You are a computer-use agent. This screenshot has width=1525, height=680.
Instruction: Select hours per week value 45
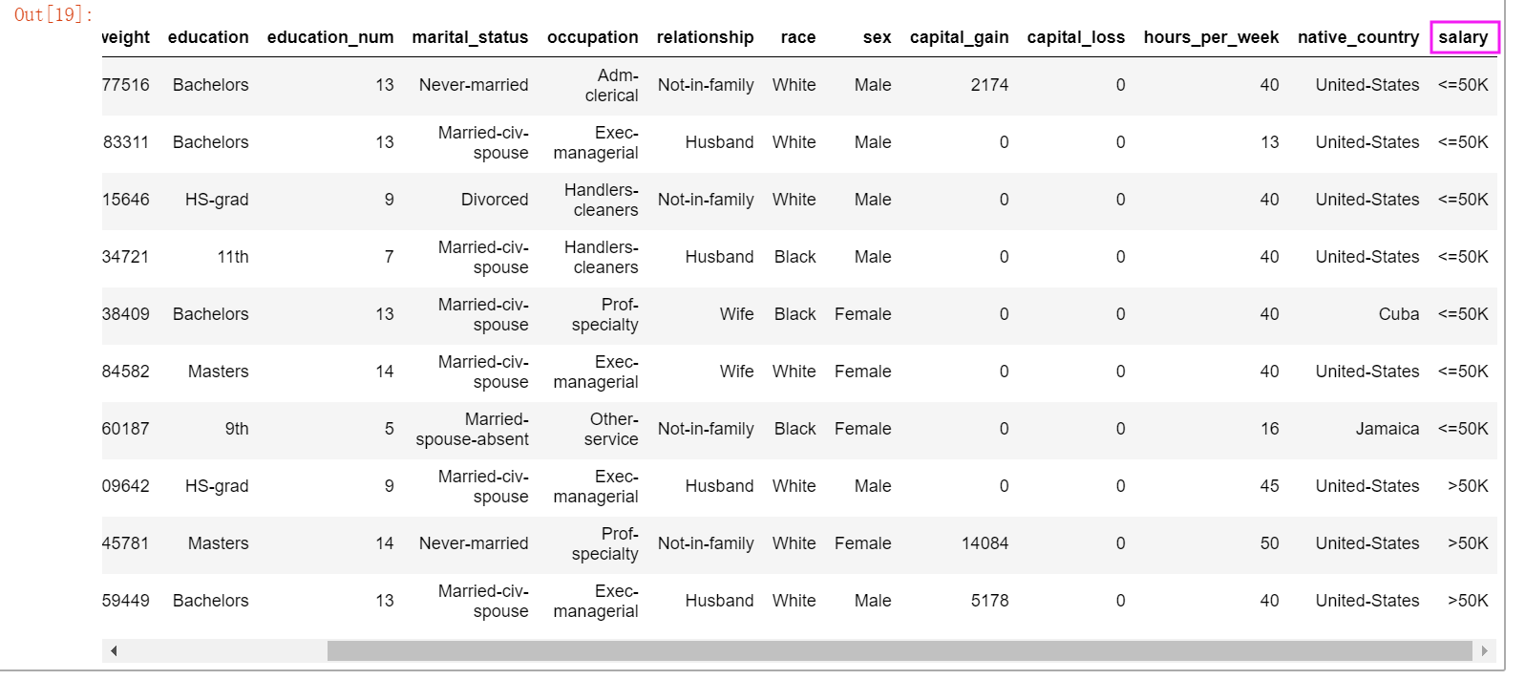(1269, 486)
